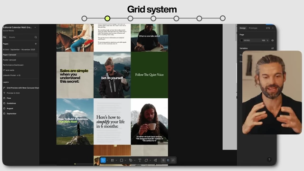Click the page background color swatch
Image resolution: width=304 pixels, height=171 pixels.
pos(242,40)
